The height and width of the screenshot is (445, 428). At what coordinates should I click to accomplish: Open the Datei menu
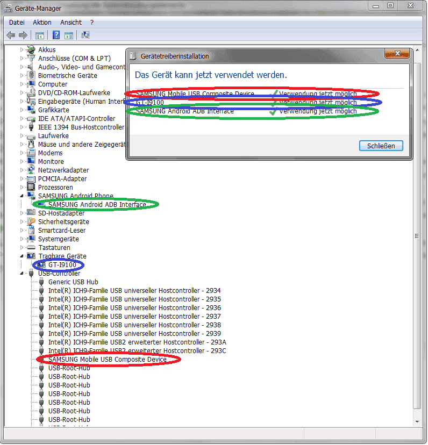[17, 23]
